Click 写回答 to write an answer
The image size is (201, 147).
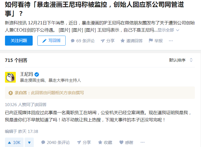pos(51,41)
